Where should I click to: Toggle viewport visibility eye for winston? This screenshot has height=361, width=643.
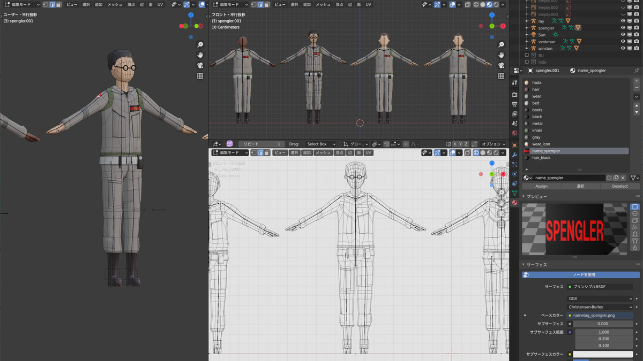pos(623,48)
